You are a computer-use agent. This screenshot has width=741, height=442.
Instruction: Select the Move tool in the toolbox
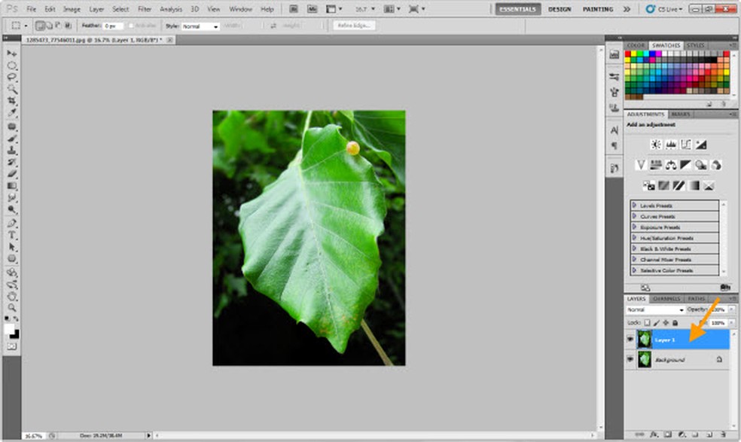coord(12,54)
